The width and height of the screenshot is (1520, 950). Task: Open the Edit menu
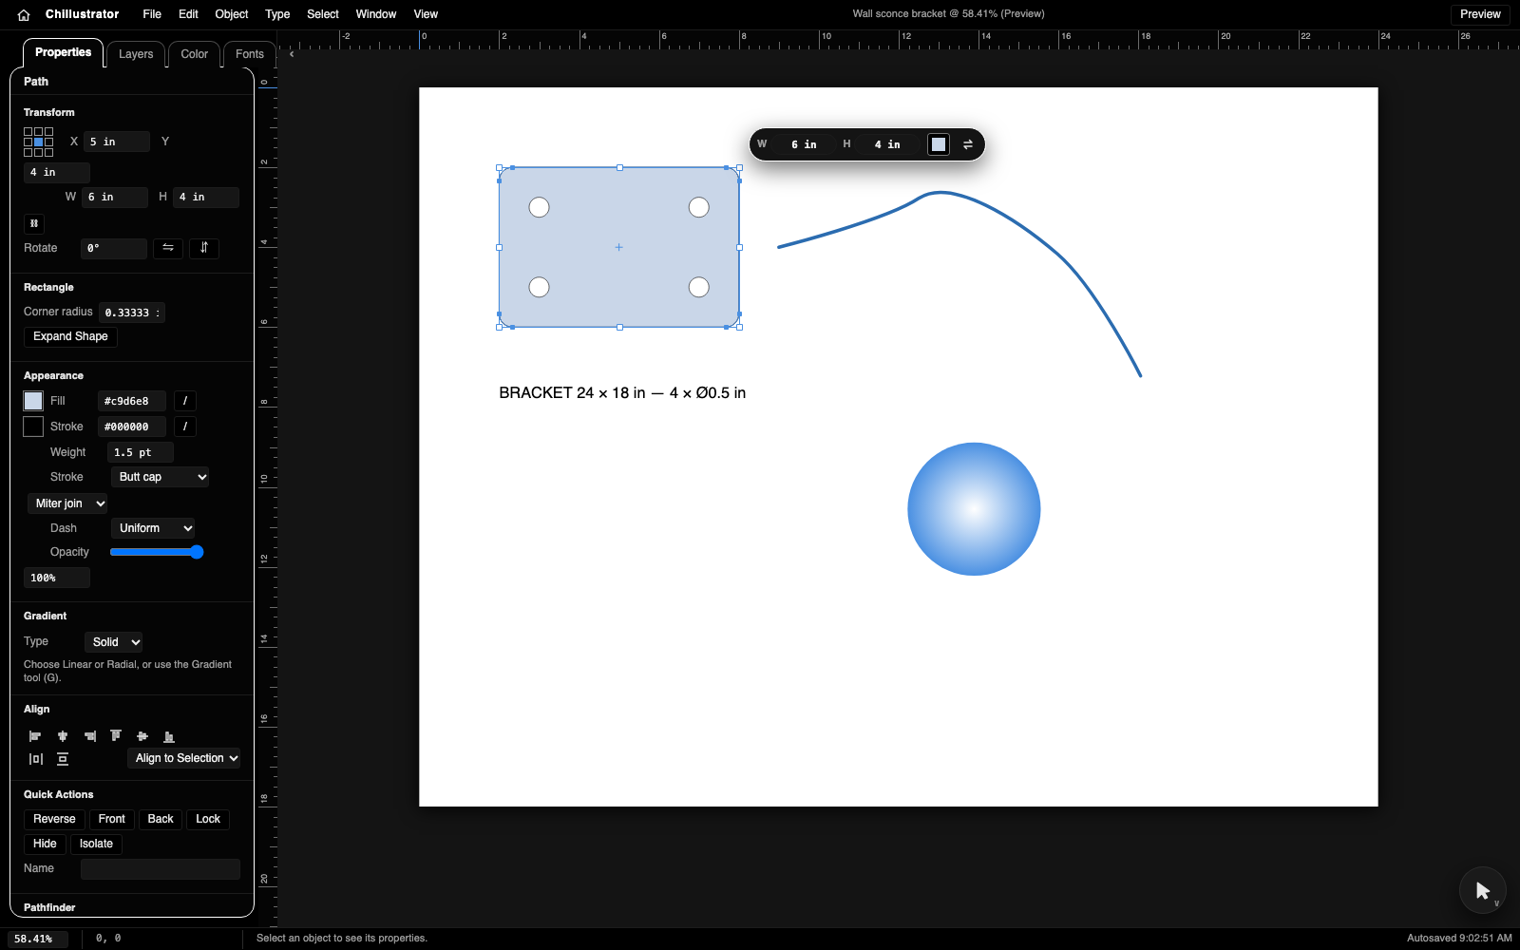click(188, 14)
